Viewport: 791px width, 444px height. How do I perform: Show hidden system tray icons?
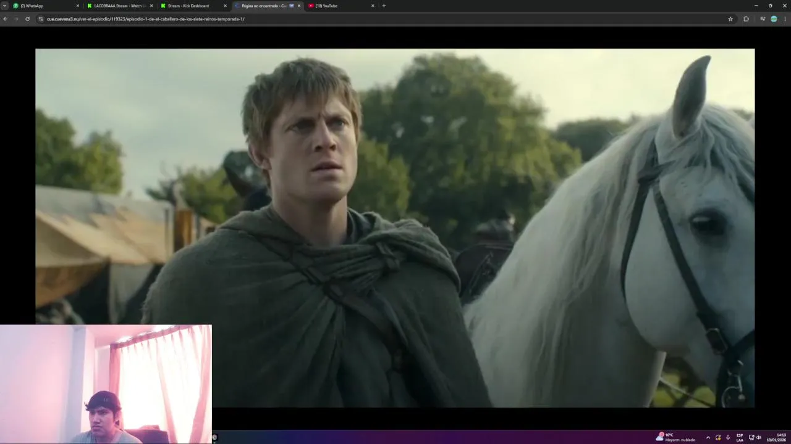pos(708,437)
